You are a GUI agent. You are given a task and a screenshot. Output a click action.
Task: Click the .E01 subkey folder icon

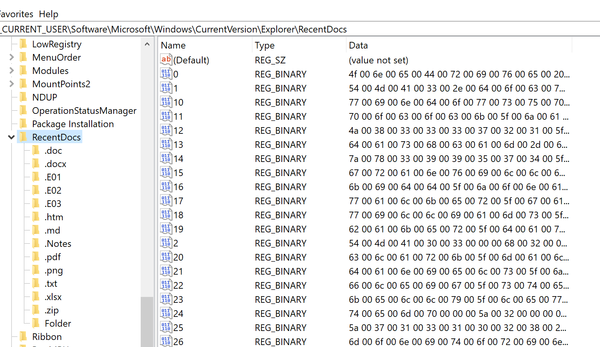[36, 176]
